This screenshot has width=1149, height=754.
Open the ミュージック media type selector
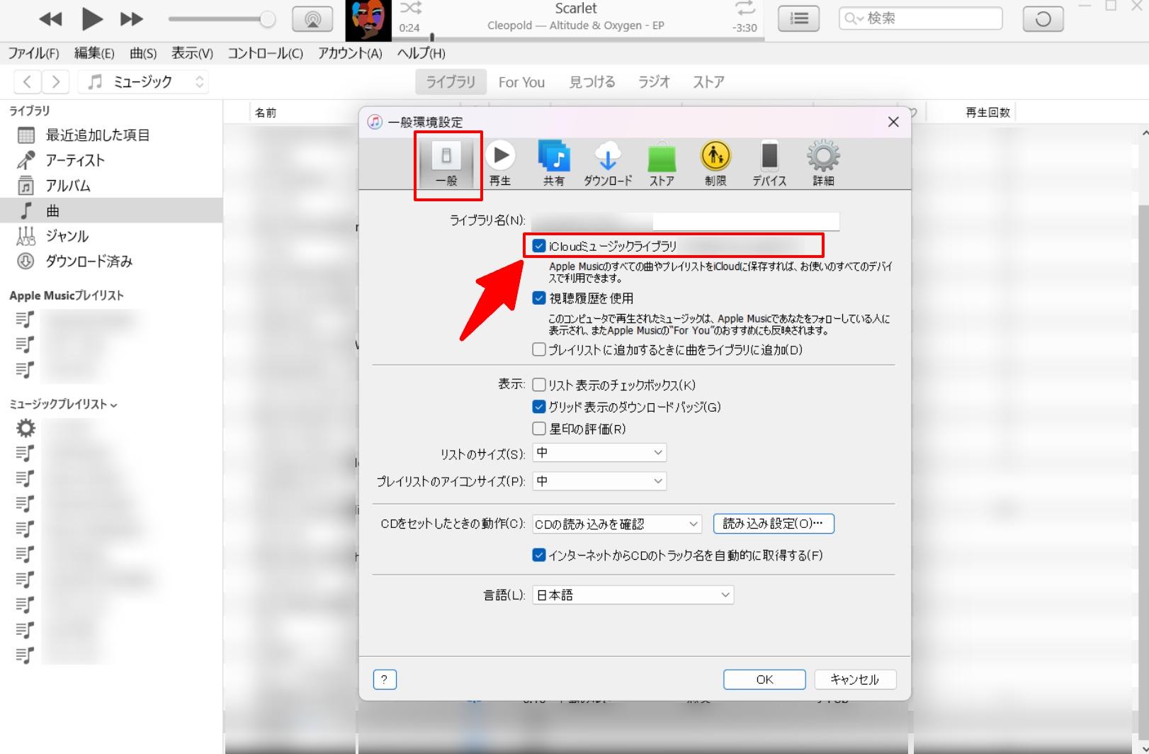point(145,82)
